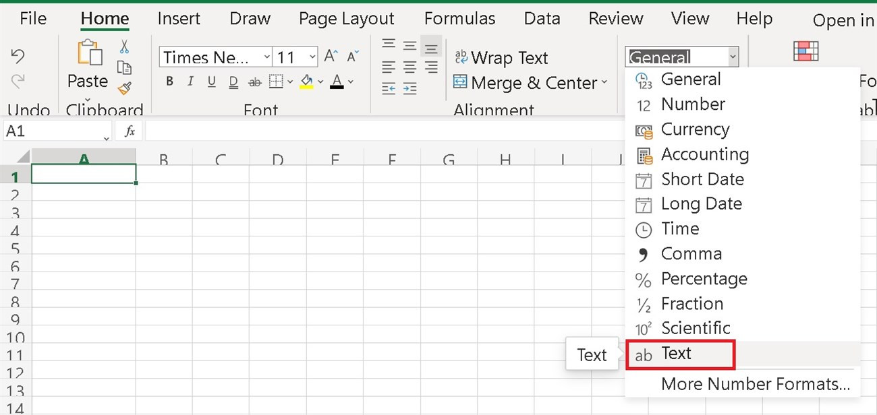877x415 pixels.
Task: Click the Format Painter brush icon
Action: 124,88
